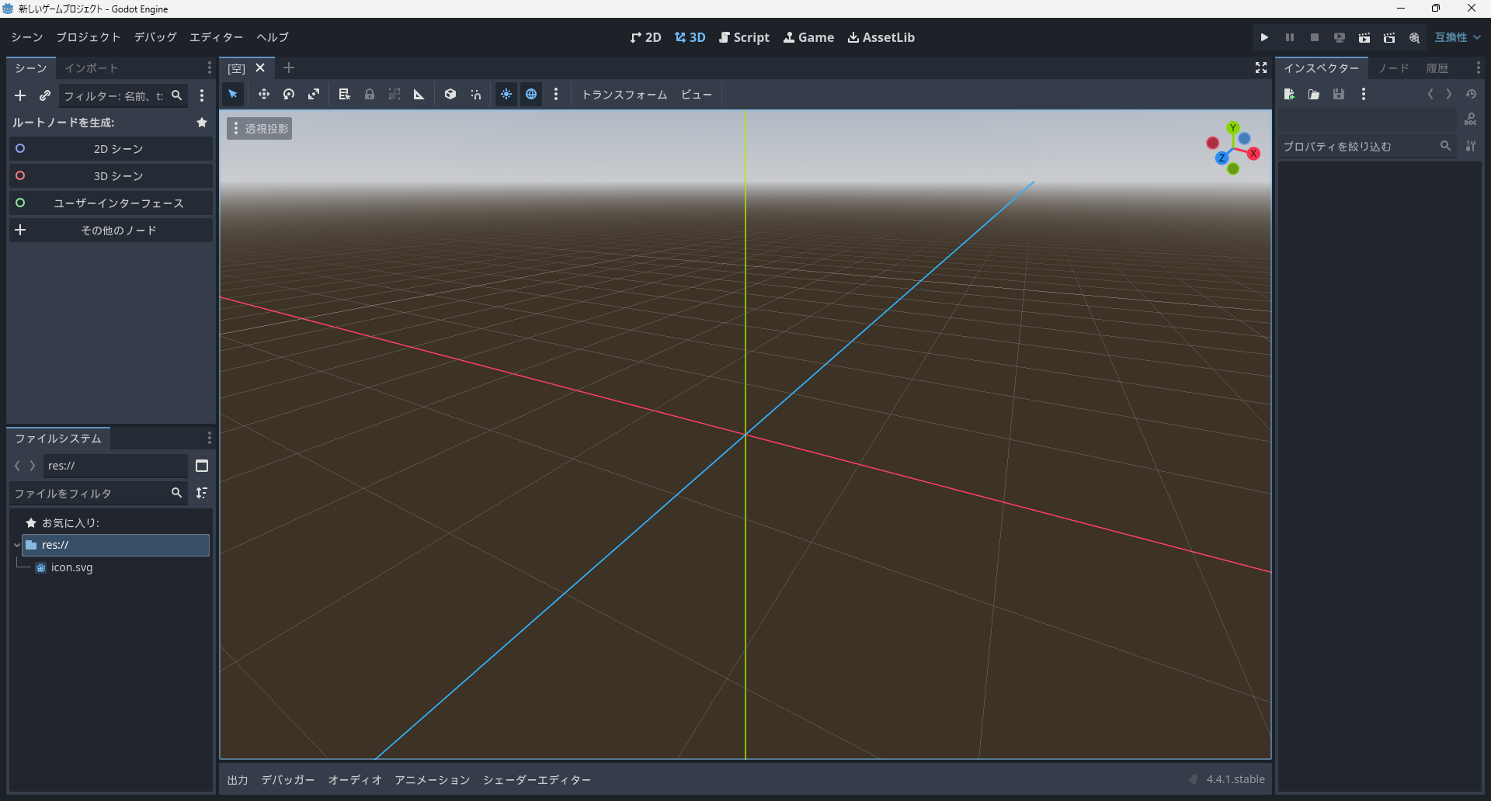Click the X axis on the view gizmo
This screenshot has height=801, width=1491.
[x=1253, y=154]
